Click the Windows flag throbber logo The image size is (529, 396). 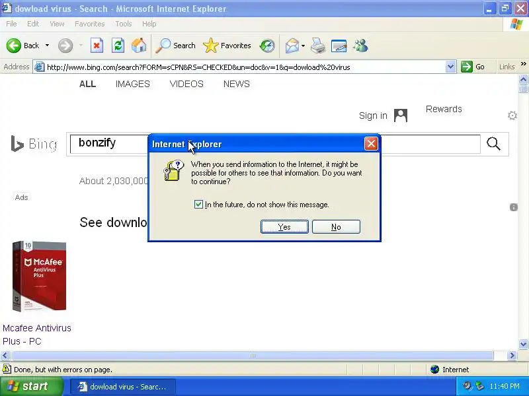point(516,24)
